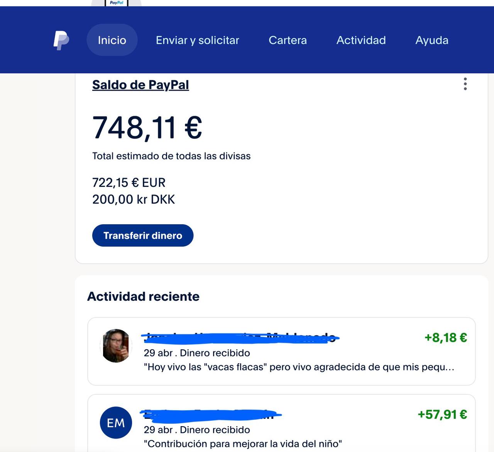Click the EM initials avatar

(116, 423)
